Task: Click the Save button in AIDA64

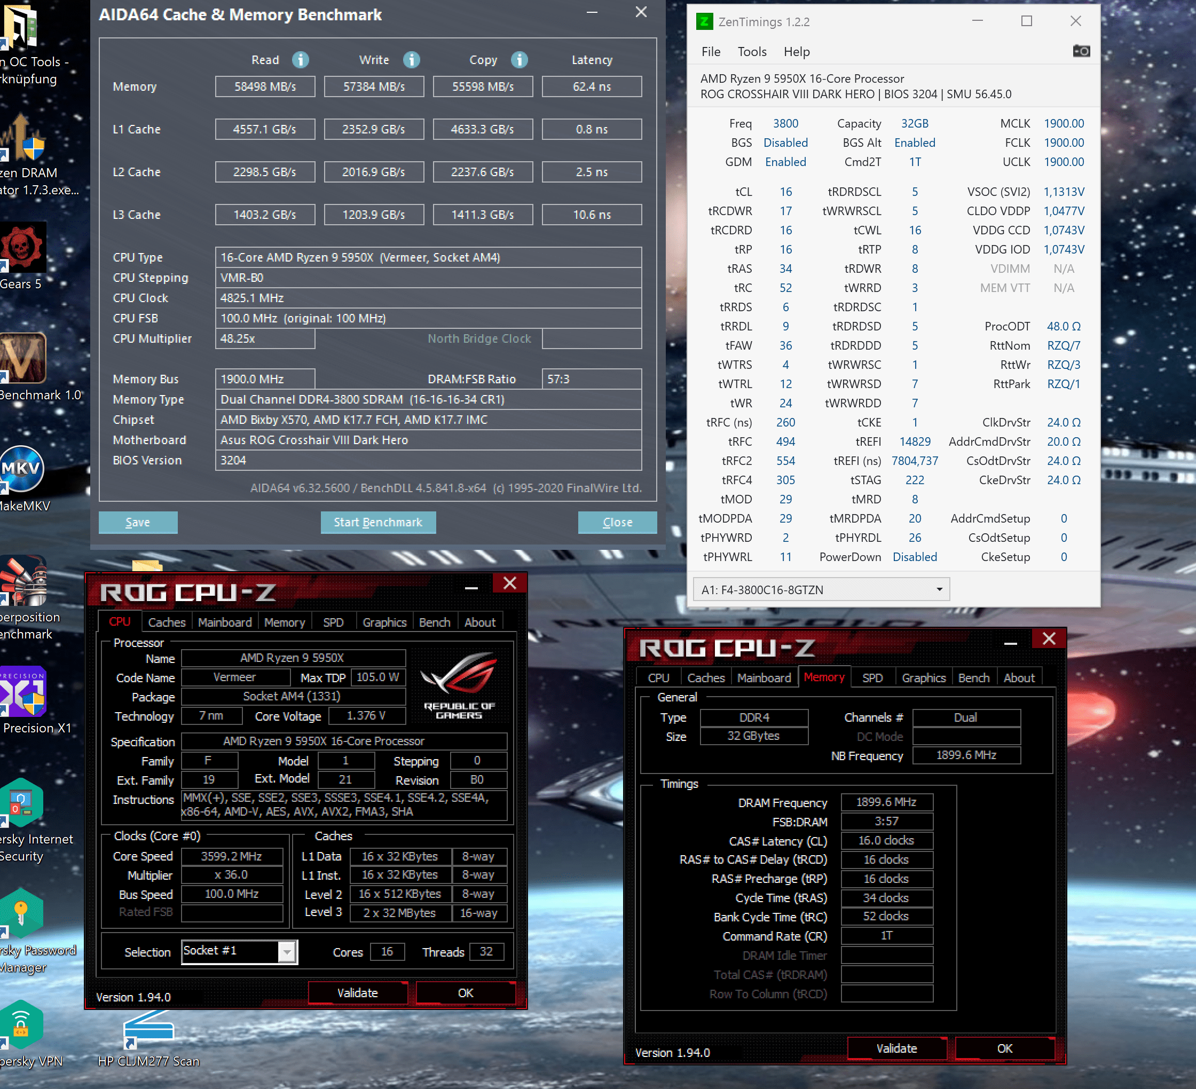Action: point(138,522)
